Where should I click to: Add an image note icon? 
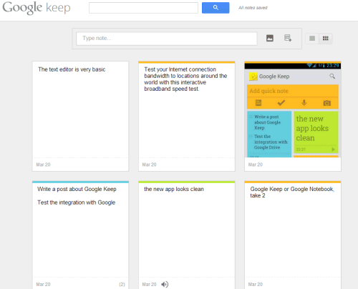point(270,38)
